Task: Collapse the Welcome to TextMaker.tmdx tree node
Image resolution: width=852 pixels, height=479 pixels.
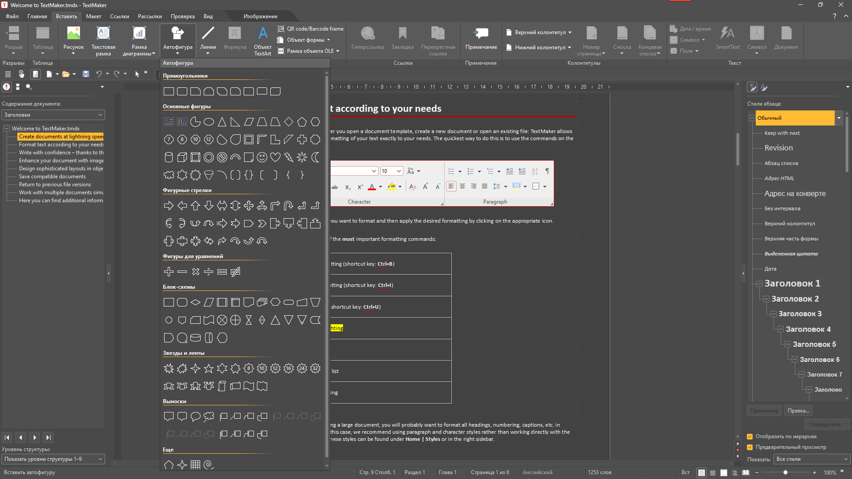Action: click(7, 129)
